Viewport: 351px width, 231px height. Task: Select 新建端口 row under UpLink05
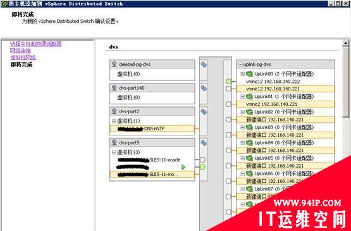tap(285, 166)
